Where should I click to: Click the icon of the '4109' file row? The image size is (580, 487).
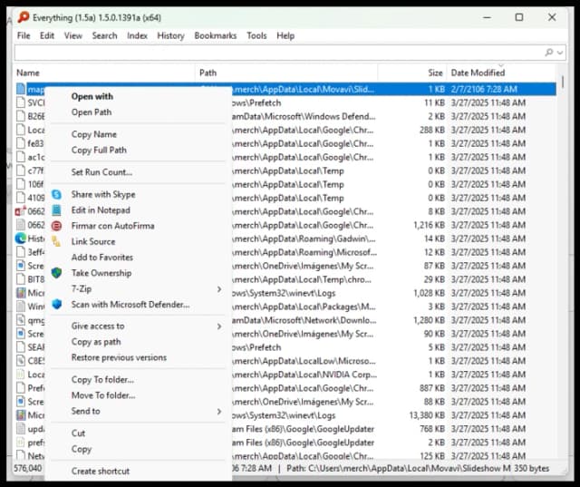tap(21, 198)
